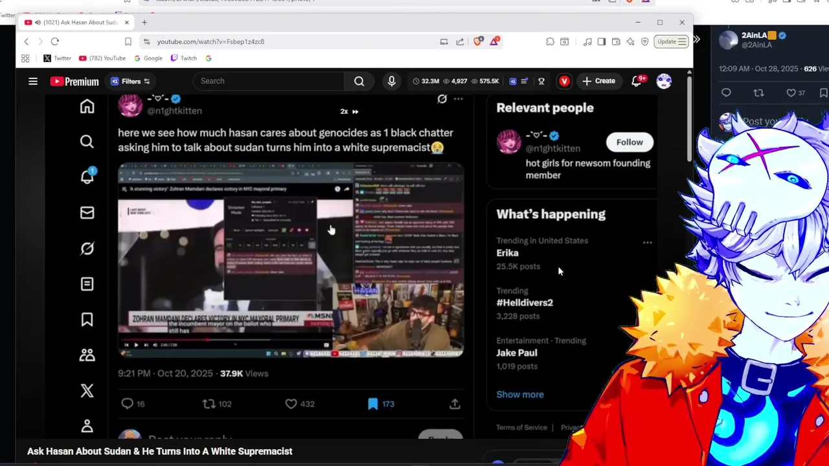
Task: Open the browser apps grid icon
Action: tap(25, 58)
